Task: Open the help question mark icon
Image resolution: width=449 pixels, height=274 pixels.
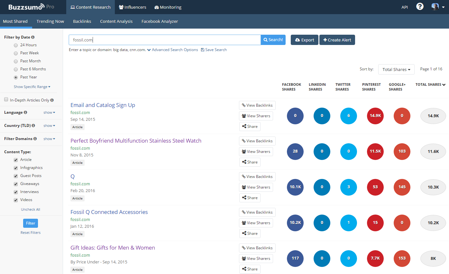Action: [420, 6]
